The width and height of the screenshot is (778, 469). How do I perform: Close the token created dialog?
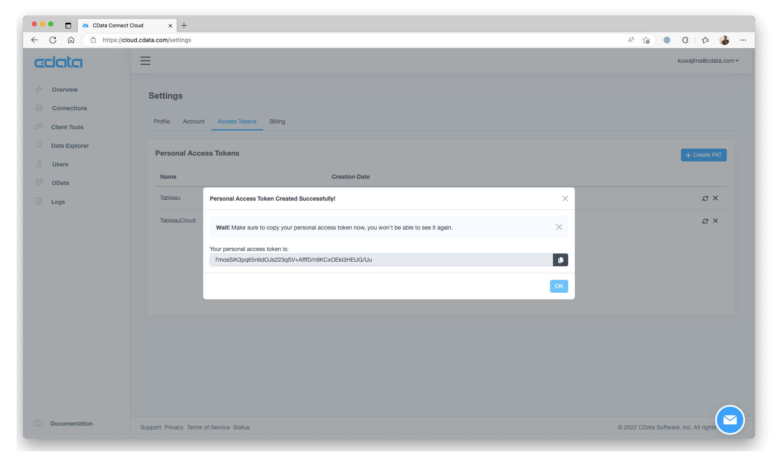565,199
